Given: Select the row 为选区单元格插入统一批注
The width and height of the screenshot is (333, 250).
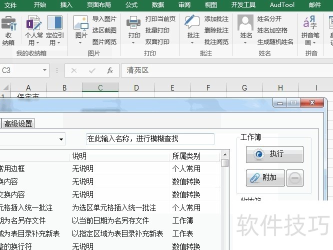Looking at the screenshot, I should click(110, 207).
